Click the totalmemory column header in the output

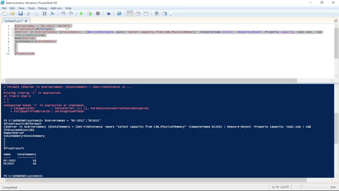[27, 154]
